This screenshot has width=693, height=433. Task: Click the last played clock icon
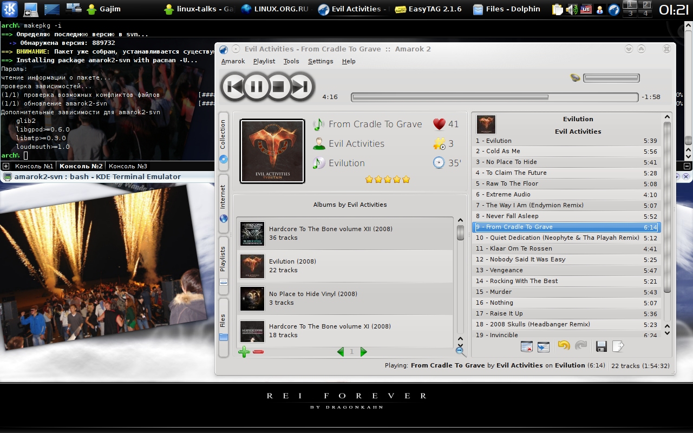[439, 163]
